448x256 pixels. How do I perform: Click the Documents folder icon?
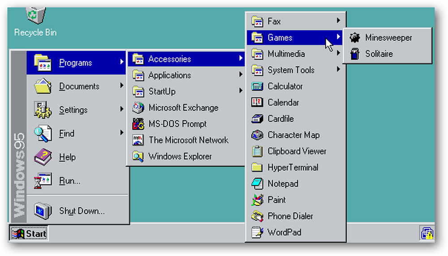43,86
